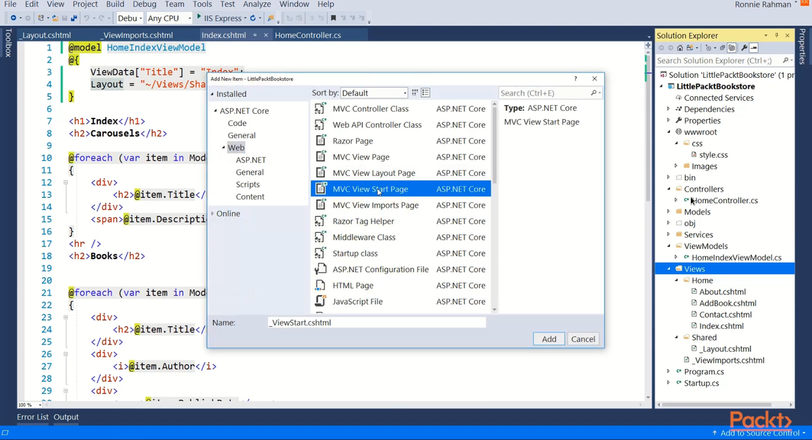The image size is (812, 440).
Task: Open the Sort by Default dropdown
Action: tap(374, 93)
